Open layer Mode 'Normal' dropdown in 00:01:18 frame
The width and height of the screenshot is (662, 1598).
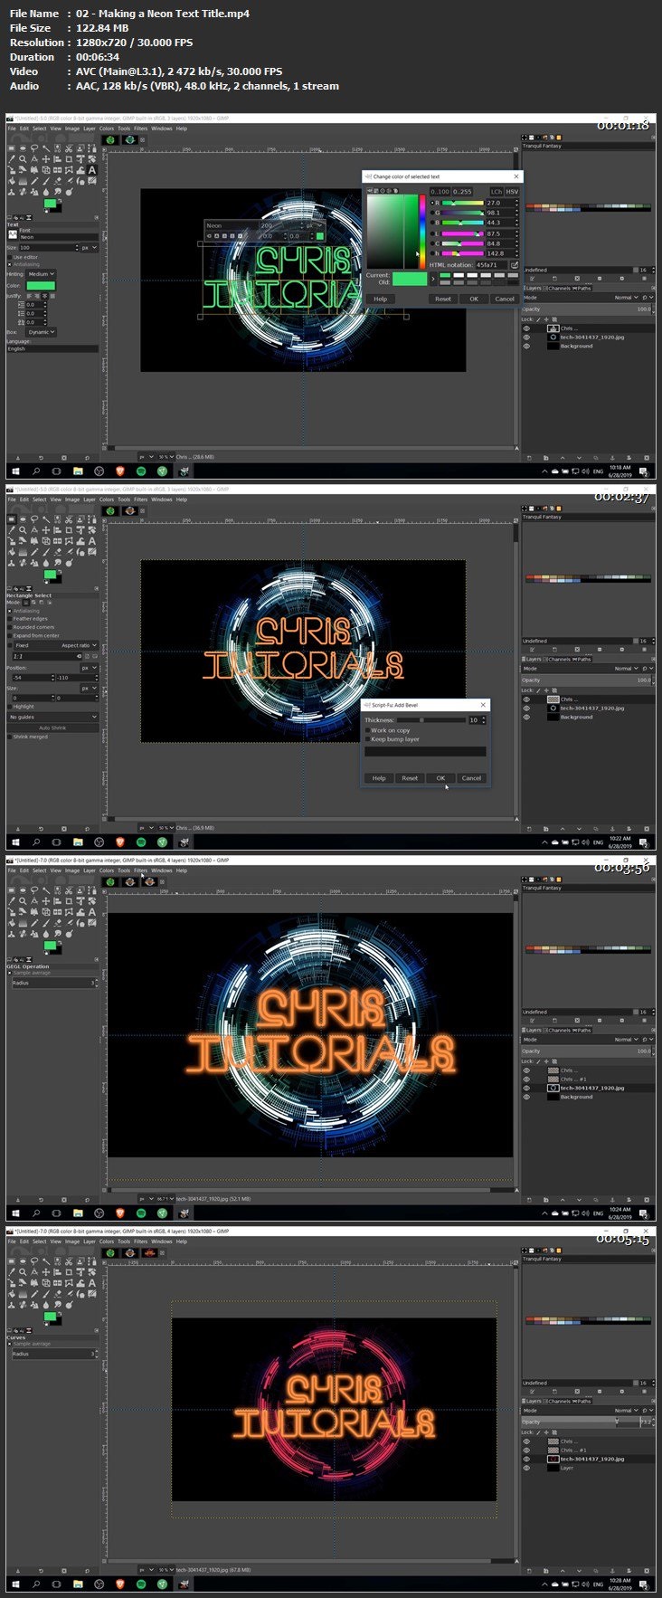tap(627, 297)
